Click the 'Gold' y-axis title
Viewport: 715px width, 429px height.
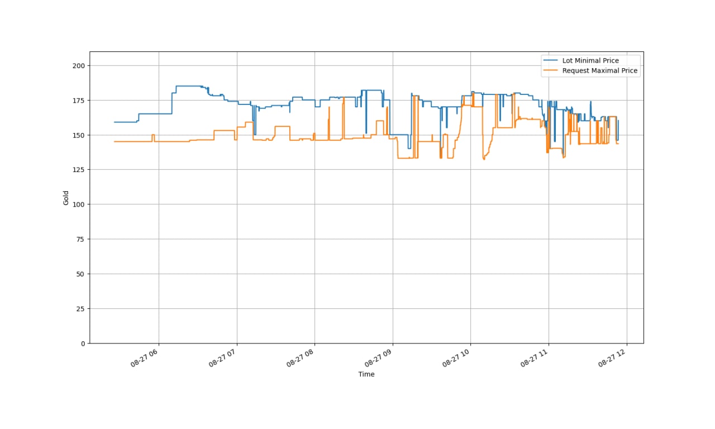pos(66,198)
